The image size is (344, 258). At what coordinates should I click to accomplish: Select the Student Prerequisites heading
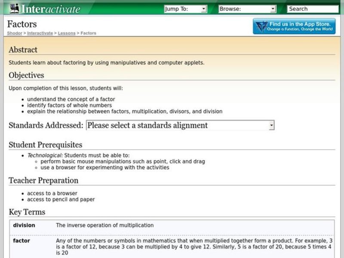pos(45,145)
